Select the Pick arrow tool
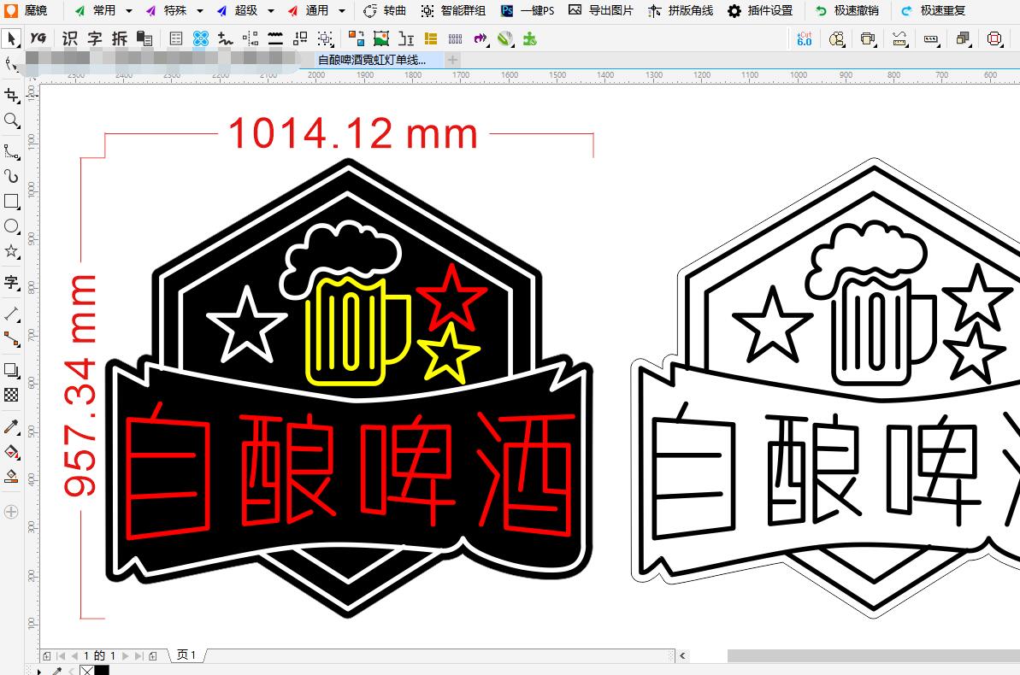 click(x=11, y=39)
